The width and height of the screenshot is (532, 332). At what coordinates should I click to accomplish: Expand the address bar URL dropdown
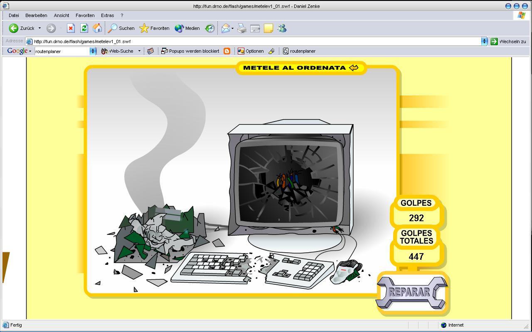(x=484, y=41)
